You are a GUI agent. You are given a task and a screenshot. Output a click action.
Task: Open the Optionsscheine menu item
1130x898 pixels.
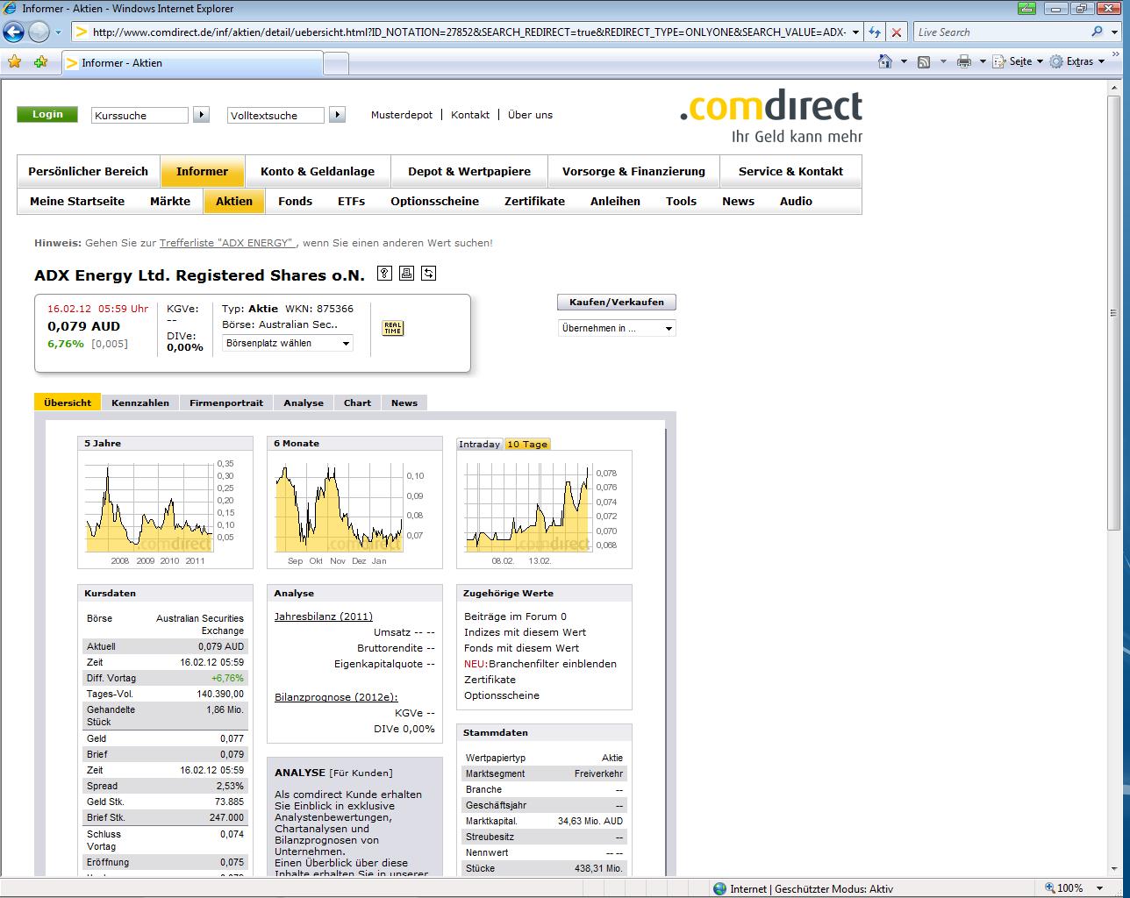pos(435,201)
